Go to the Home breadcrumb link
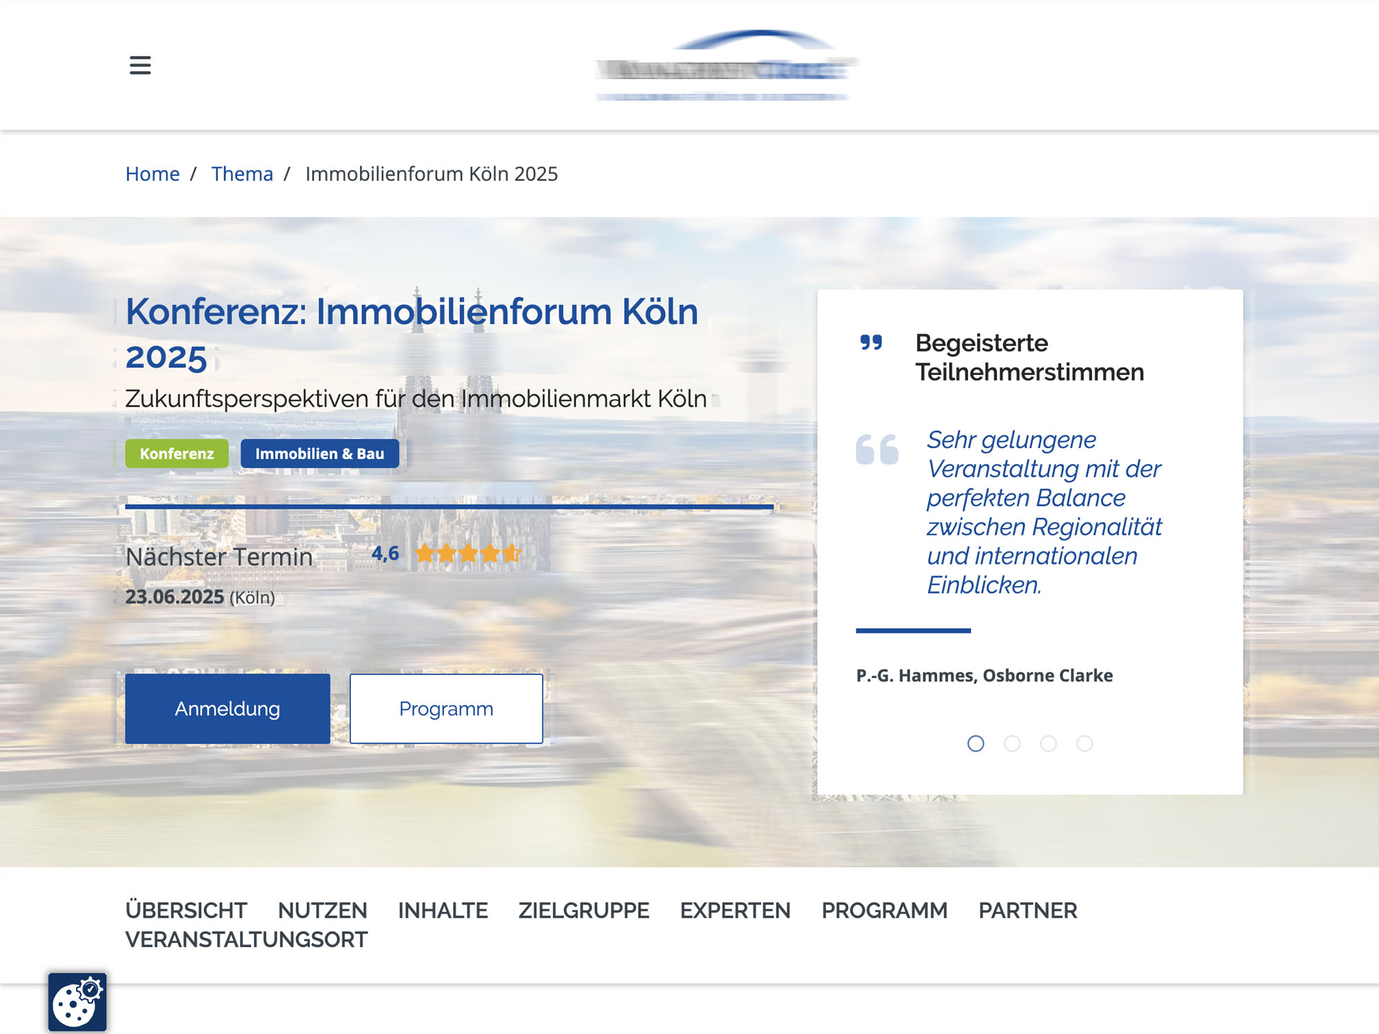Image resolution: width=1379 pixels, height=1034 pixels. tap(152, 174)
